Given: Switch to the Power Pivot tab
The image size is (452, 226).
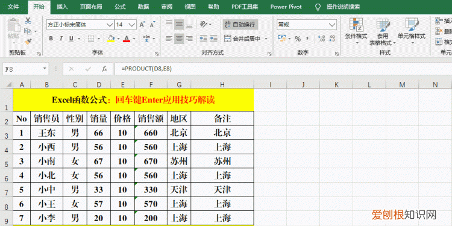Looking at the screenshot, I should [x=286, y=7].
